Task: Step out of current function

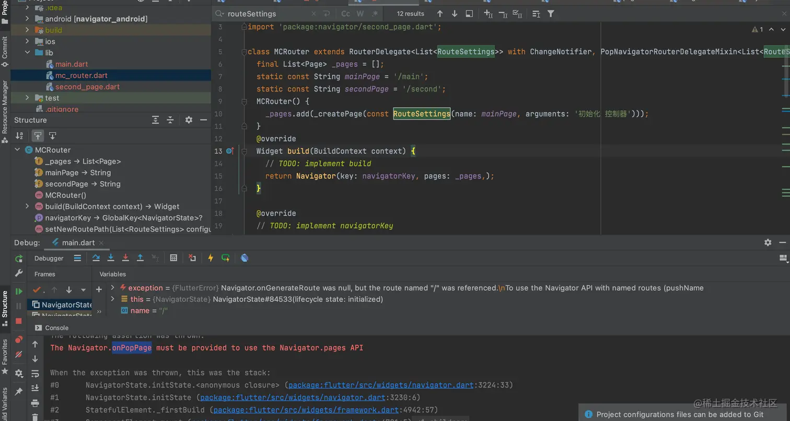Action: point(140,258)
